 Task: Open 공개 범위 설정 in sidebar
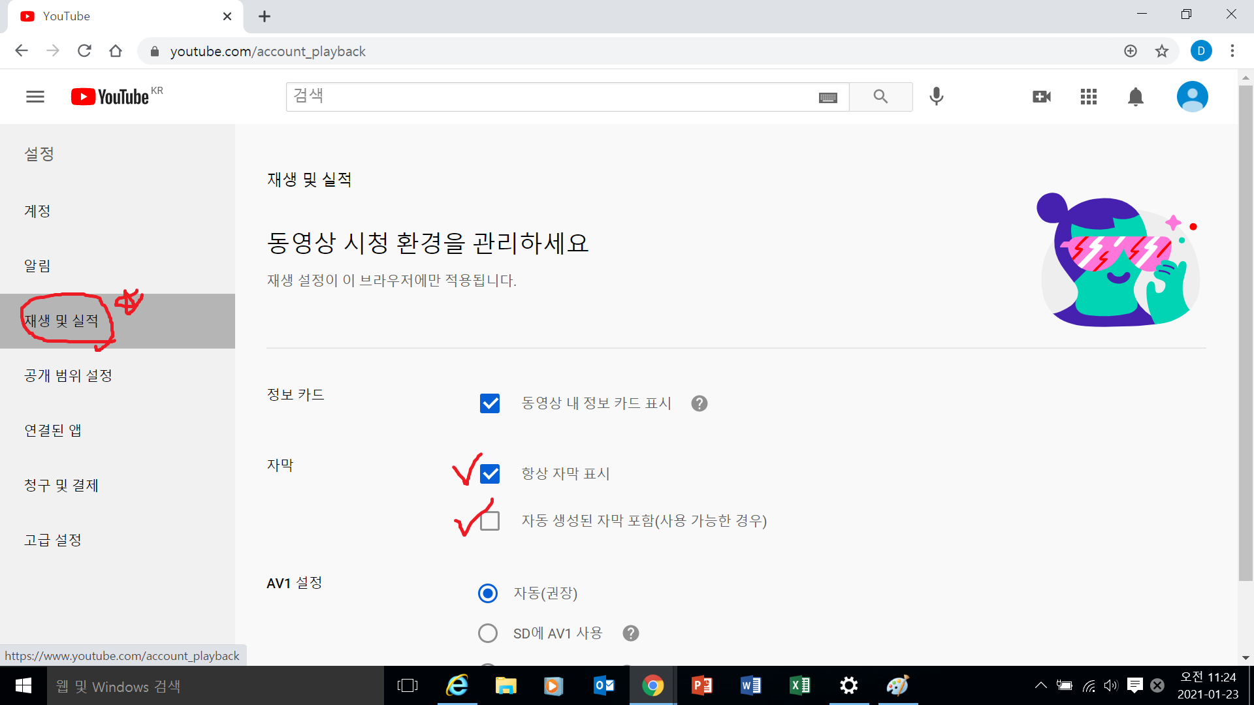pos(69,376)
